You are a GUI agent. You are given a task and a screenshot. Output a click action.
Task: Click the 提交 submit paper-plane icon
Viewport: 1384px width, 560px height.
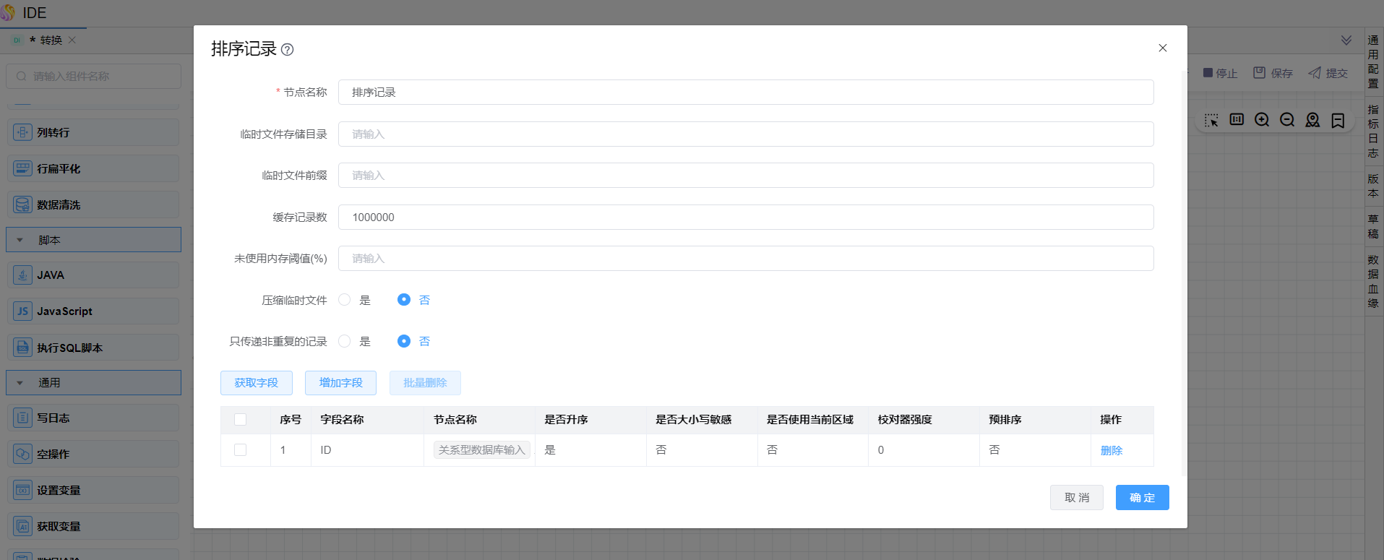coord(1315,73)
